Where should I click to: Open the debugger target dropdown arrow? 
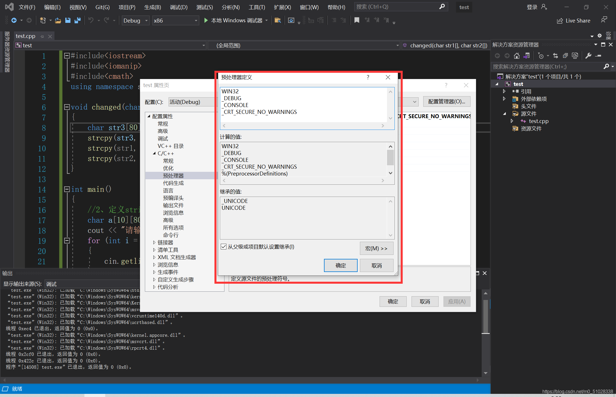coord(267,21)
